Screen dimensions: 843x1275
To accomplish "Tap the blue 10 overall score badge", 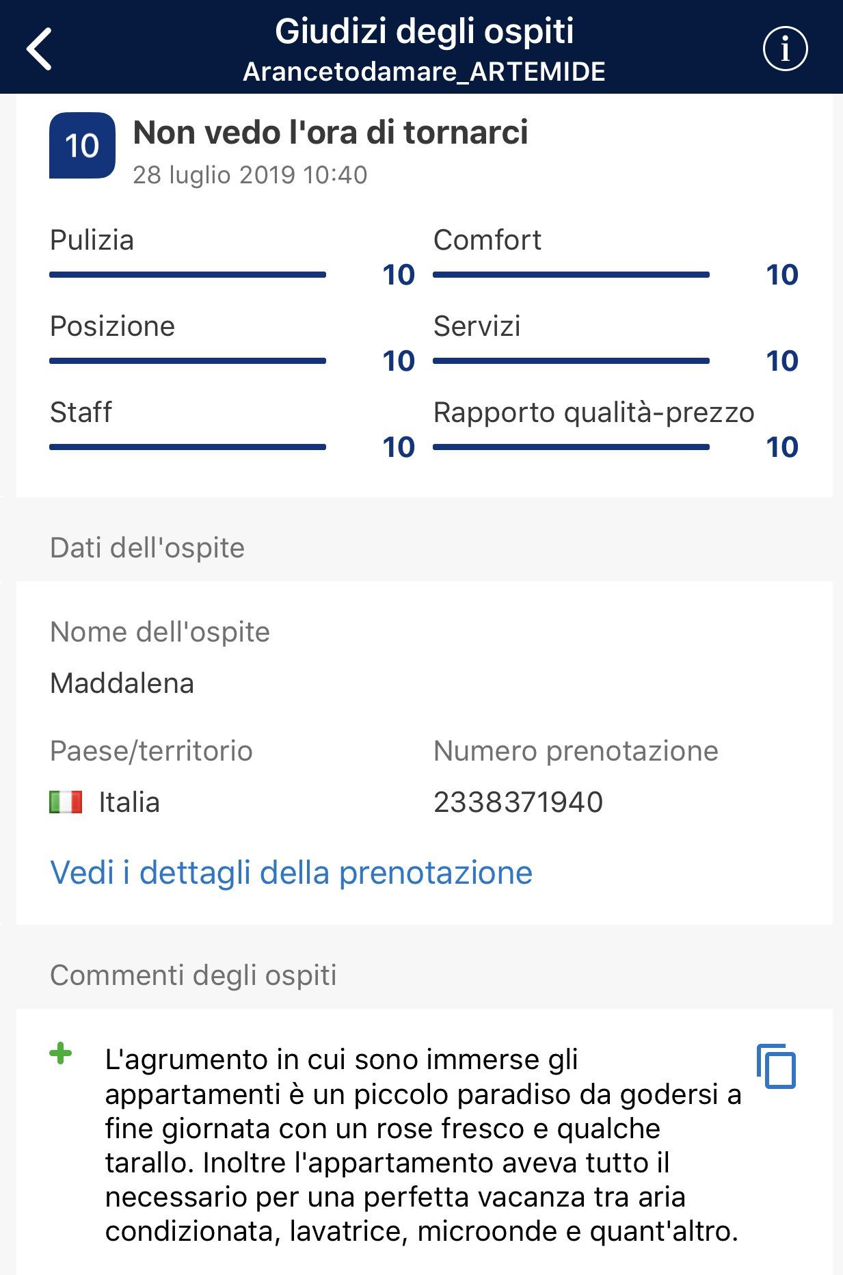I will (x=82, y=145).
